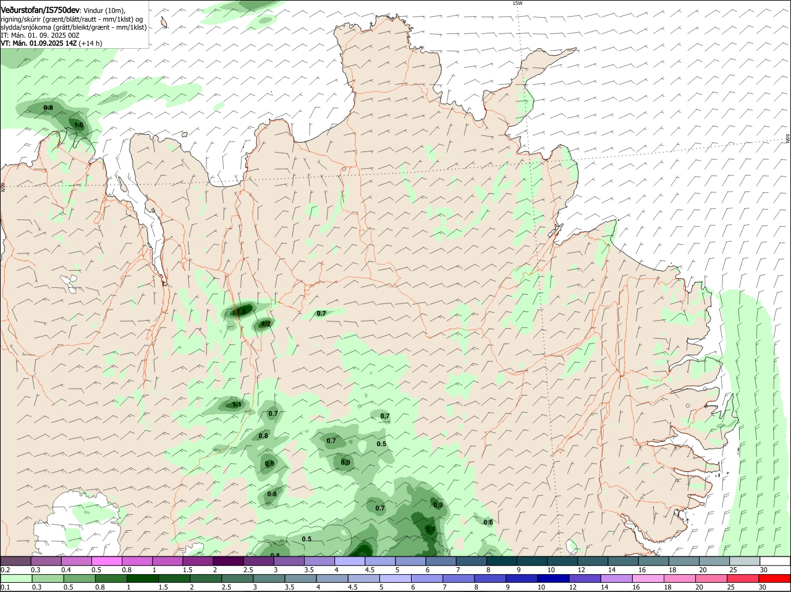Click the 1.2 precipitation value on the map
Screen dimensions: 791x592
[266, 324]
